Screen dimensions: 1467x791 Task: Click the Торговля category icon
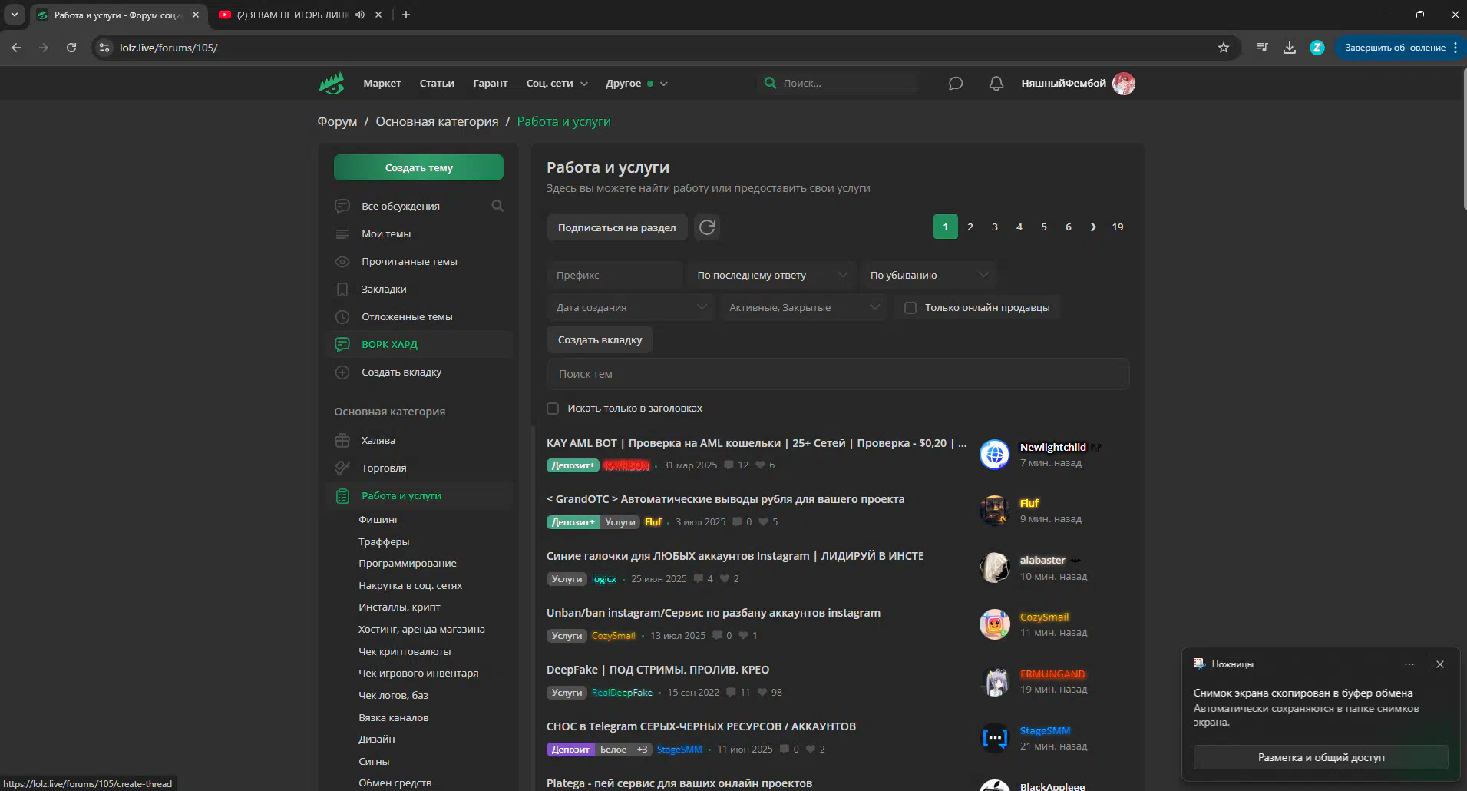tap(342, 468)
